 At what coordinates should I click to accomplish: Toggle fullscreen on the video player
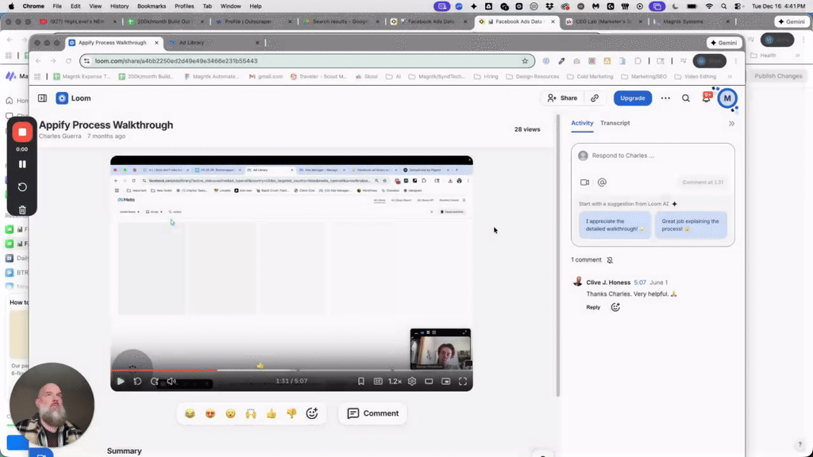click(x=464, y=382)
